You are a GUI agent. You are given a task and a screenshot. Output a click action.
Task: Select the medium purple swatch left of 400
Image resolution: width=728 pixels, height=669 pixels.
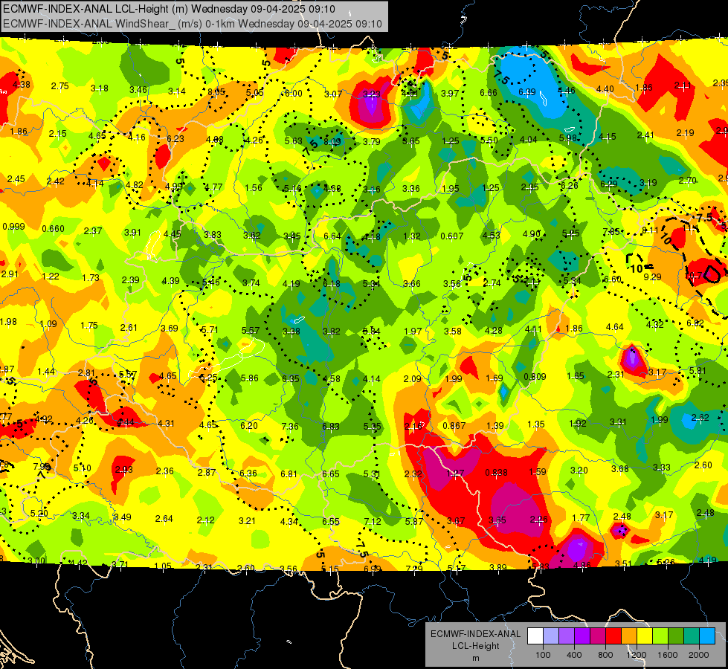click(x=567, y=636)
